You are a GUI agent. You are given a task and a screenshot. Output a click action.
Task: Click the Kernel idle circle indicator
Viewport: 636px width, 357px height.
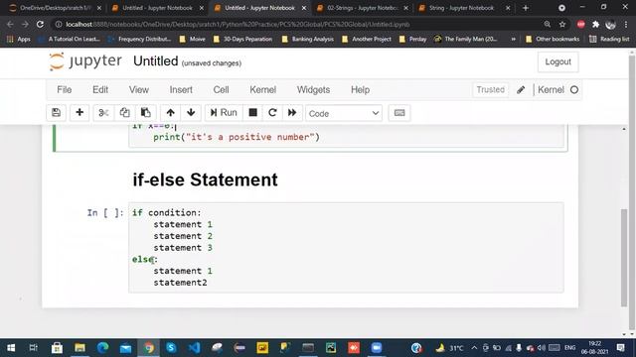coord(574,90)
